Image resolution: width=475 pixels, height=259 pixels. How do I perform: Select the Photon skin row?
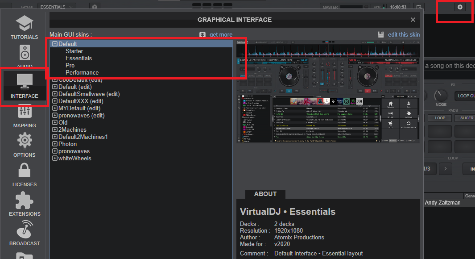click(141, 144)
